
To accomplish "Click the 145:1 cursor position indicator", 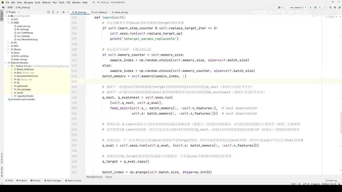I will (294, 184).
